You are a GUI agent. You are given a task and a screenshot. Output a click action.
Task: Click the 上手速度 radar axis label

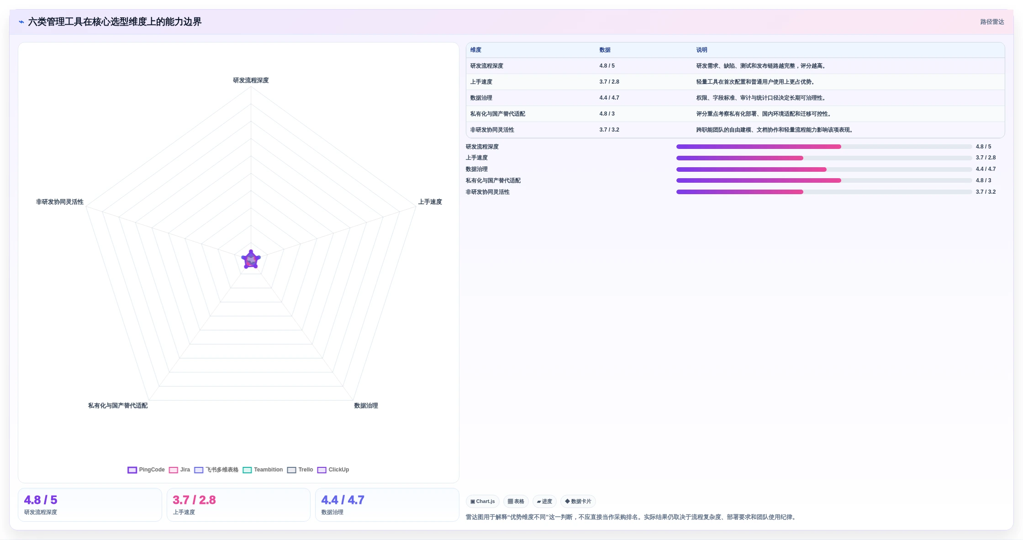coord(430,202)
